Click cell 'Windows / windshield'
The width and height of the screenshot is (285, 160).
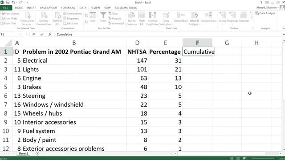(74, 104)
